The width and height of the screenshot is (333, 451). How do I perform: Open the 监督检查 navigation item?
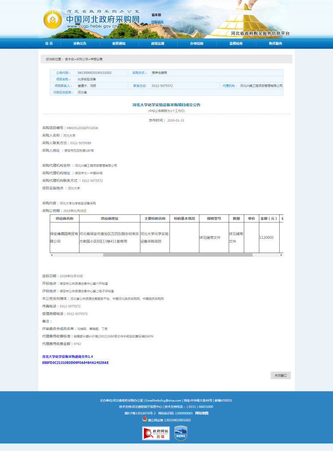click(x=236, y=44)
